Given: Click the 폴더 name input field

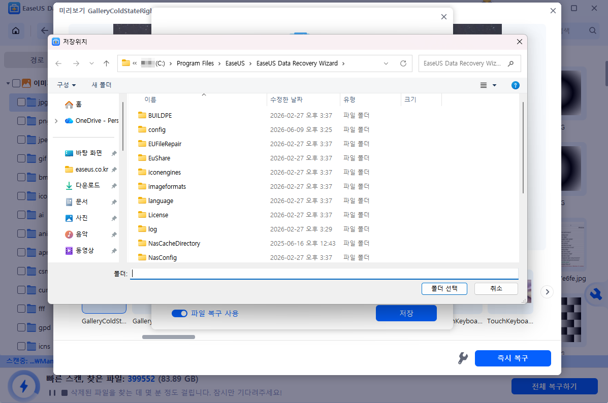Looking at the screenshot, I should click(324, 274).
